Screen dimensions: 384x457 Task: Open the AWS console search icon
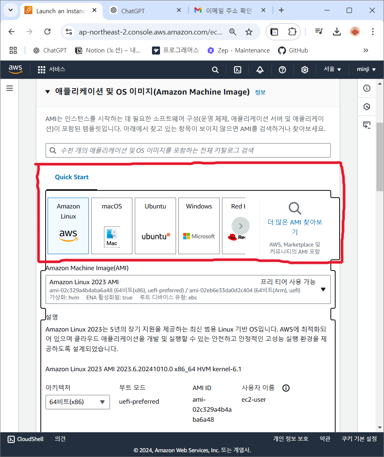coord(215,70)
